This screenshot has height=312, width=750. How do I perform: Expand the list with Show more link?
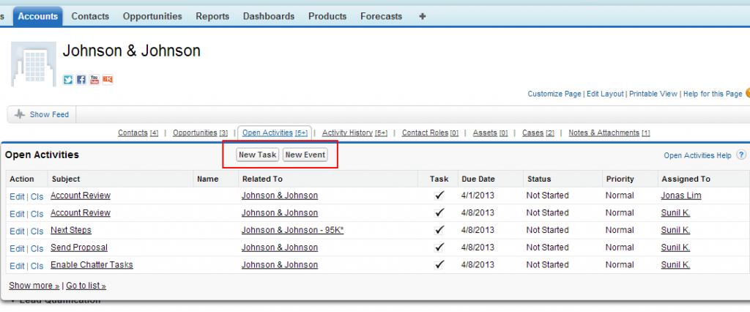[x=34, y=286]
